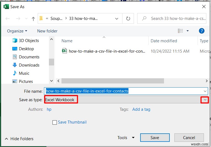Viewport: 211px width, 147px height.
Task: Click the Save button
Action: (x=155, y=138)
